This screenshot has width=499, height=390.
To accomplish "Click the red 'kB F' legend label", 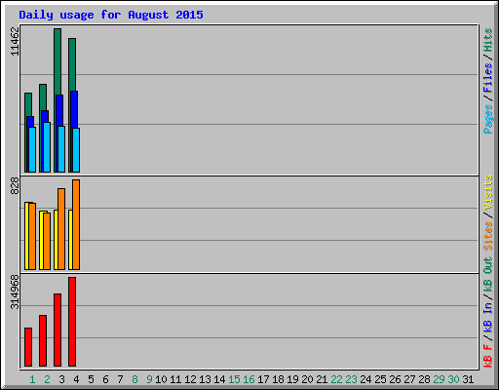I will coord(487,355).
